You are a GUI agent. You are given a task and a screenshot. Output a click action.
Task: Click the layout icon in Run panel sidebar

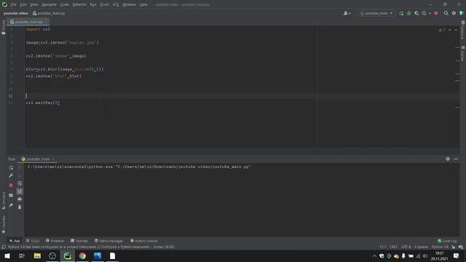point(11,195)
